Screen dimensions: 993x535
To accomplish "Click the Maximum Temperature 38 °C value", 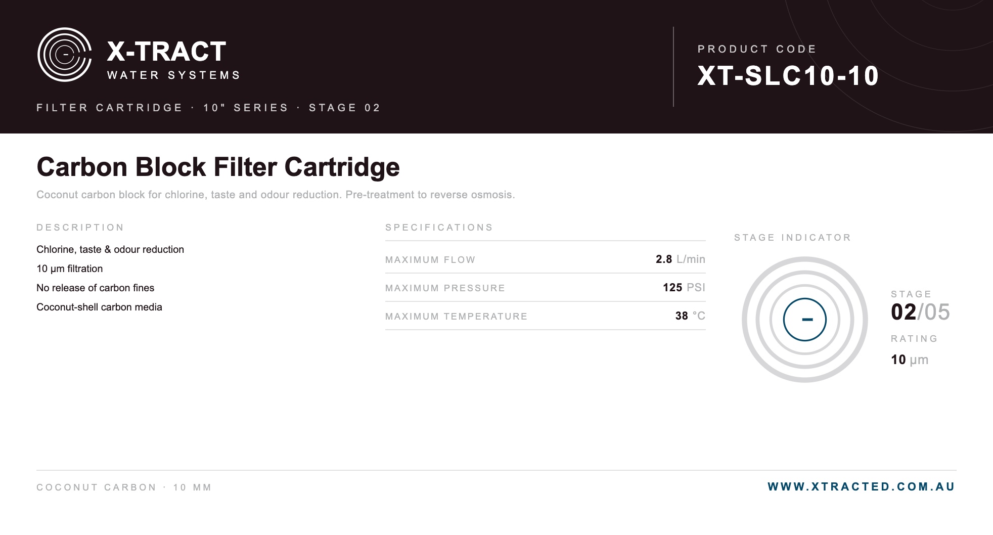I will (690, 316).
